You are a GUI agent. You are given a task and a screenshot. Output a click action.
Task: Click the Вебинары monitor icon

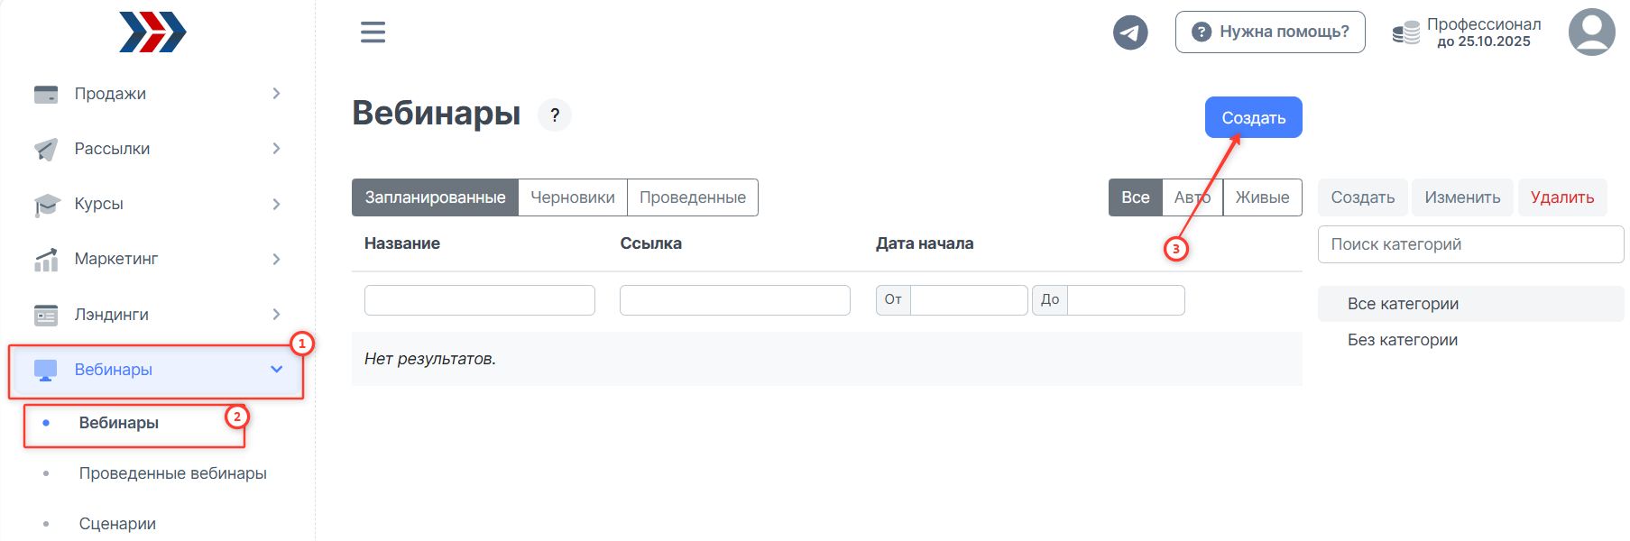pos(44,369)
